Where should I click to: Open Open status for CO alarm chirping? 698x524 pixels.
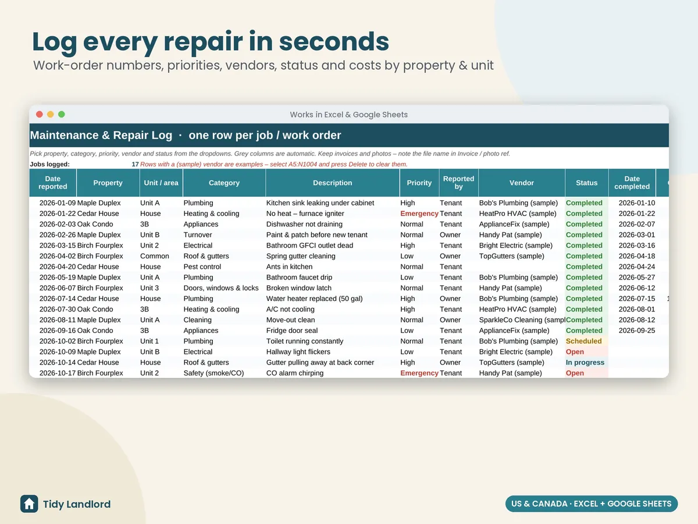pos(587,373)
